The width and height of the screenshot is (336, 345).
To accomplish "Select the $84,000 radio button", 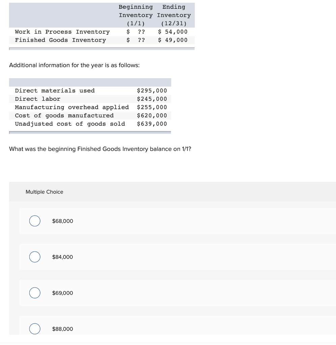I will pos(35,257).
